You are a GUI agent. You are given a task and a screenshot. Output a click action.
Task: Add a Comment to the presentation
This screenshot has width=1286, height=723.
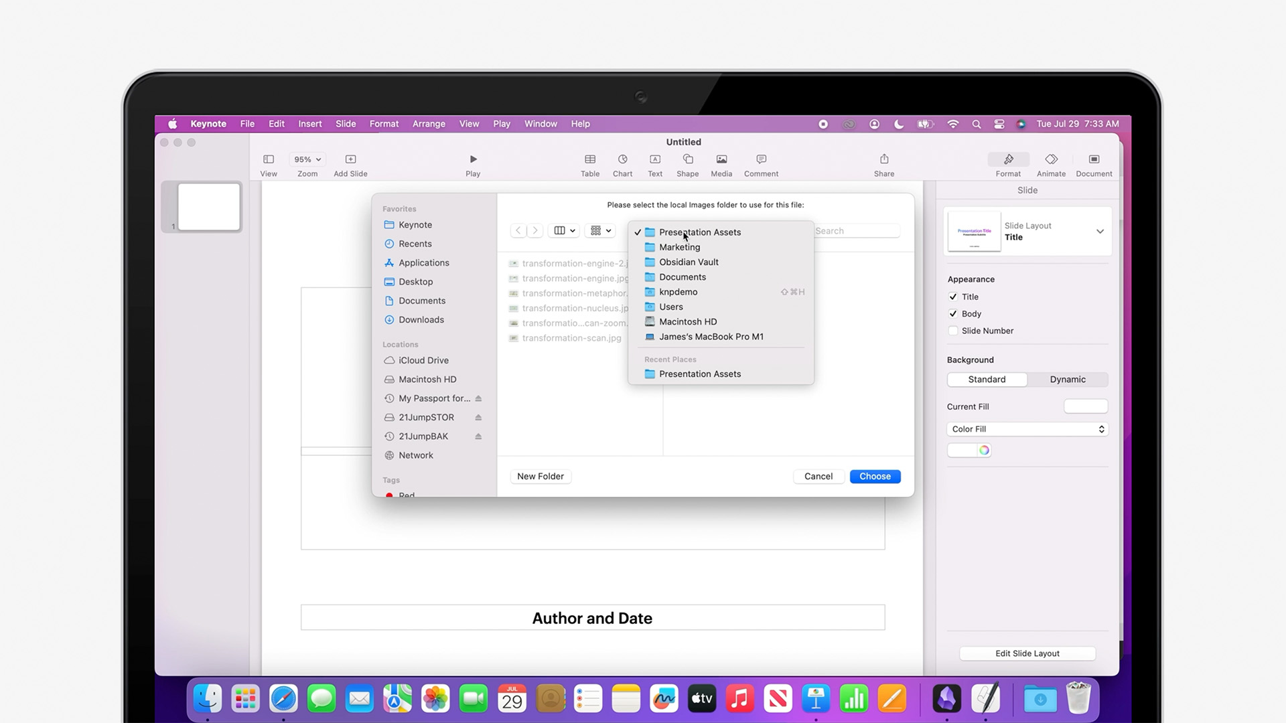tap(761, 164)
